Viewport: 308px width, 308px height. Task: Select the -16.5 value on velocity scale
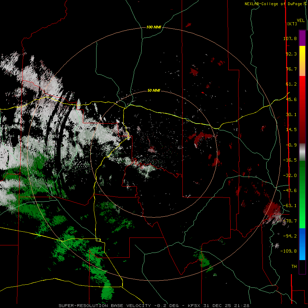coord(290,160)
